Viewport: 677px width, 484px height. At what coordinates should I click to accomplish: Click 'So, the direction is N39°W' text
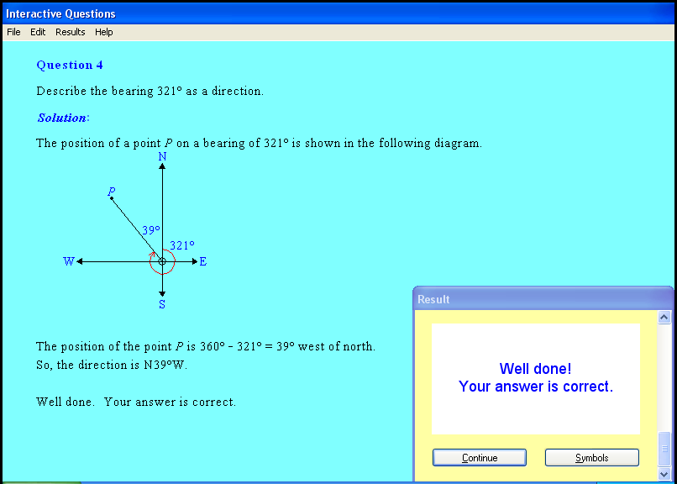click(112, 366)
